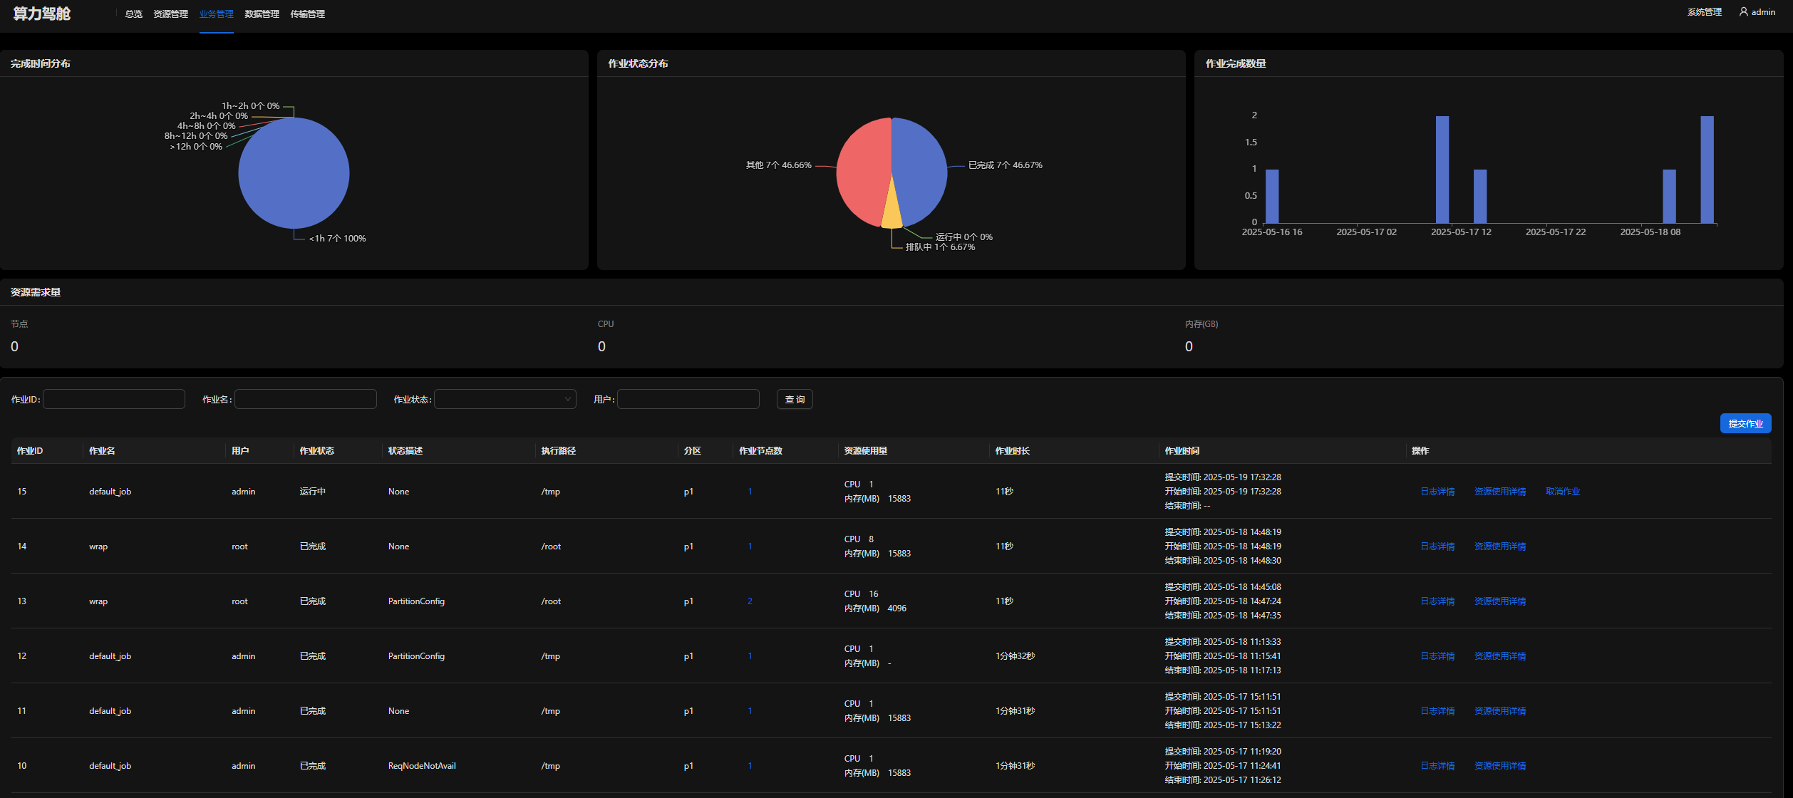Expand the 作业状态 dropdown
This screenshot has width=1793, height=798.
point(505,399)
